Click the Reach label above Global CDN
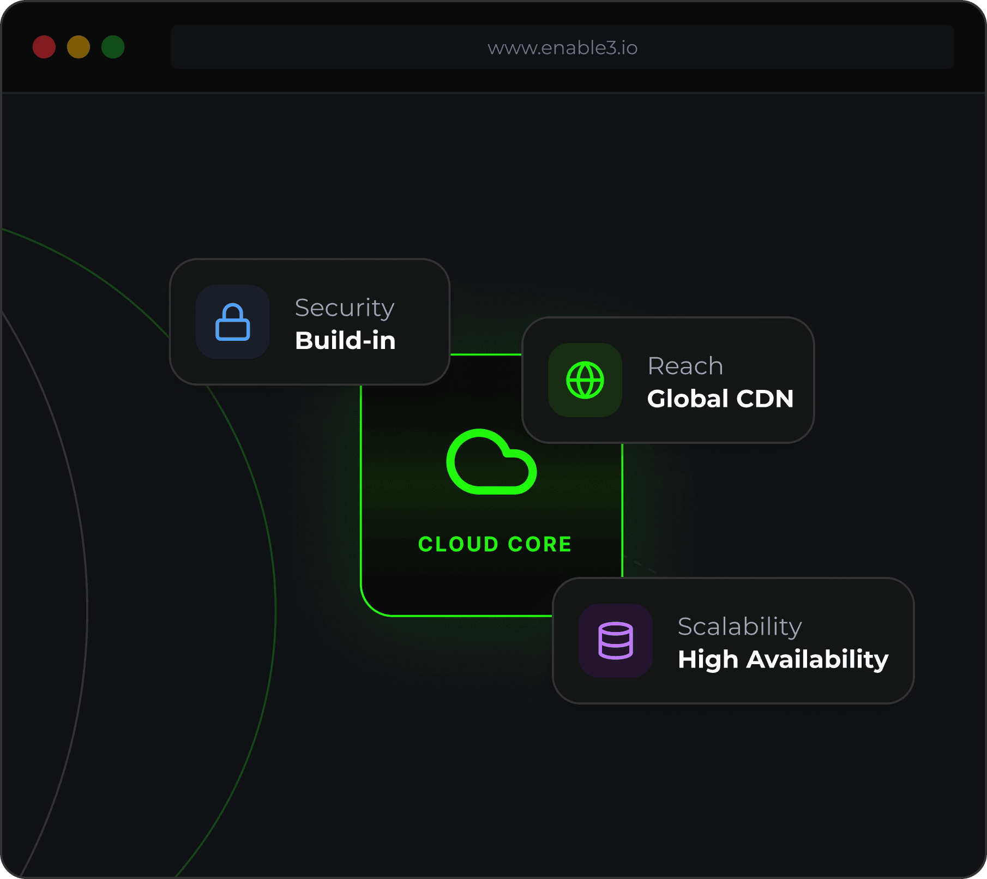Screen dimensions: 987x879 (x=684, y=365)
